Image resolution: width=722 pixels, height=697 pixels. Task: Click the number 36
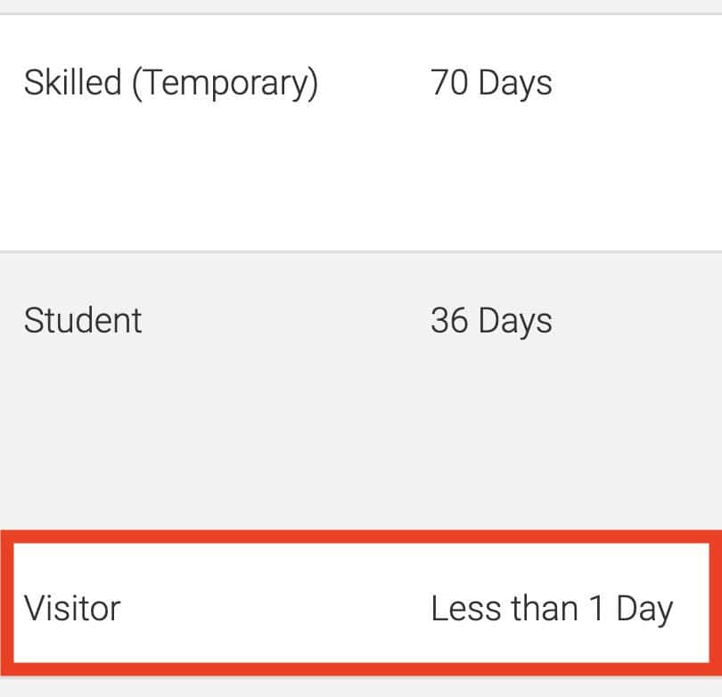pyautogui.click(x=449, y=320)
